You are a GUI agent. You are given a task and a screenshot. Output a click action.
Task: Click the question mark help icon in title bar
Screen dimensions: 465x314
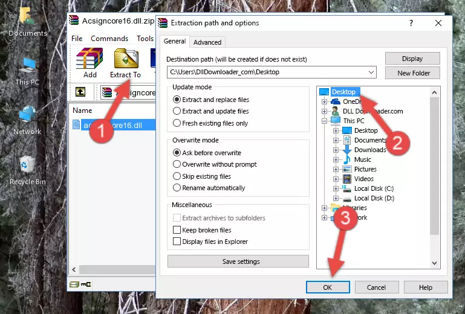[x=411, y=23]
